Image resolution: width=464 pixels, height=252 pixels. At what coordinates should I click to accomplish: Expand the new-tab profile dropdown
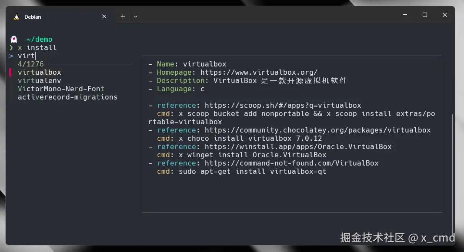pyautogui.click(x=136, y=17)
